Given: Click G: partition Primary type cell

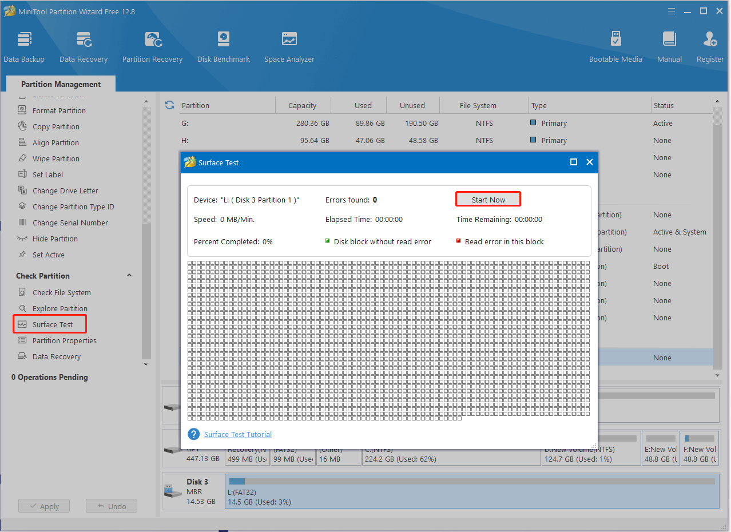Looking at the screenshot, I should pos(549,123).
